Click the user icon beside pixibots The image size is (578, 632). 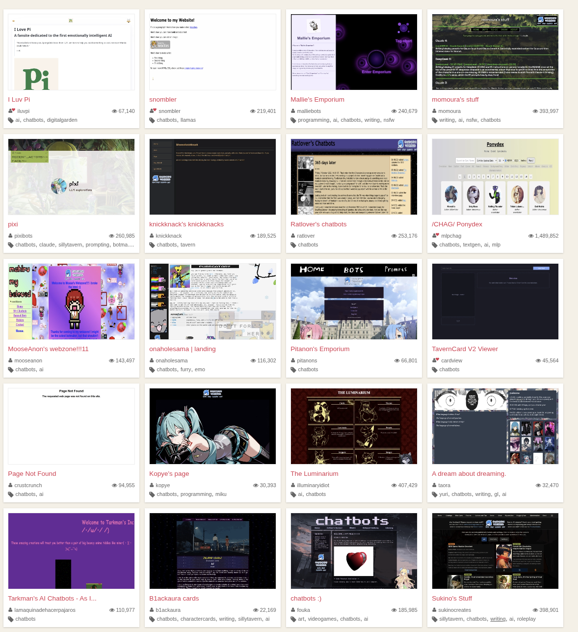10,236
